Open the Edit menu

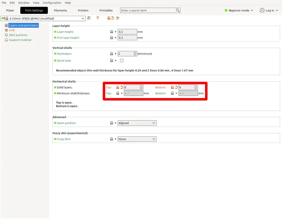point(12,3)
